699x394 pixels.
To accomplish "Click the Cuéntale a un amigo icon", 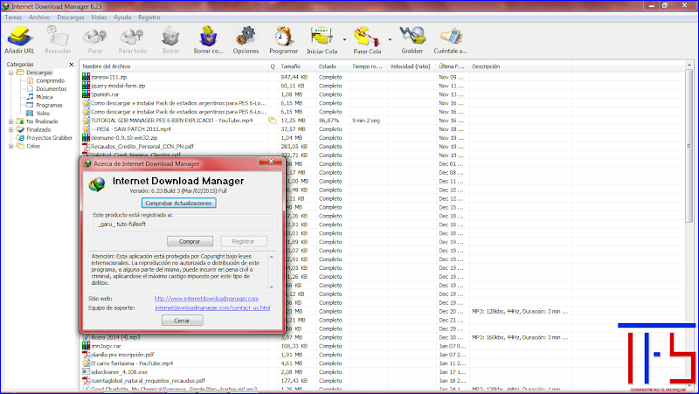I will click(x=450, y=37).
